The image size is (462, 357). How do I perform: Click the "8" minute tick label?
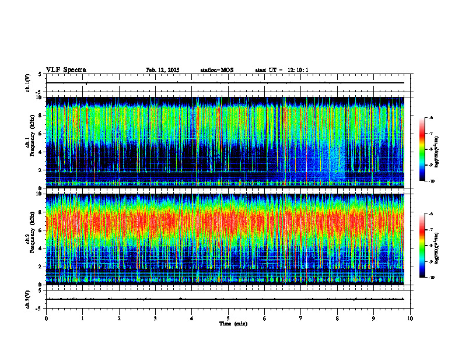337,318
